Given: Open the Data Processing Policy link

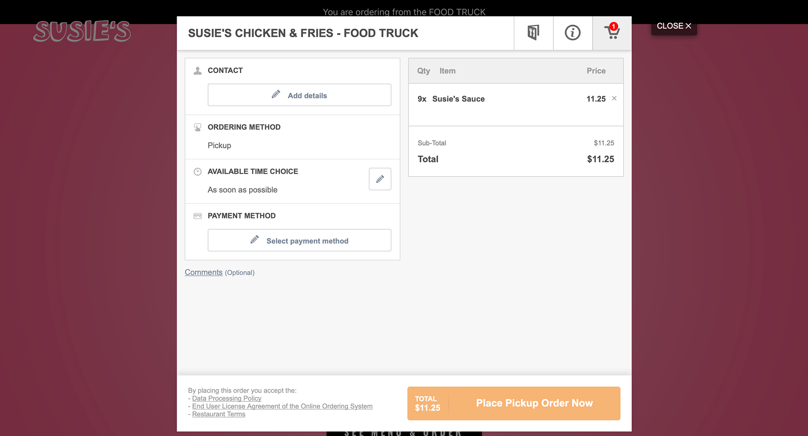Looking at the screenshot, I should (x=226, y=398).
